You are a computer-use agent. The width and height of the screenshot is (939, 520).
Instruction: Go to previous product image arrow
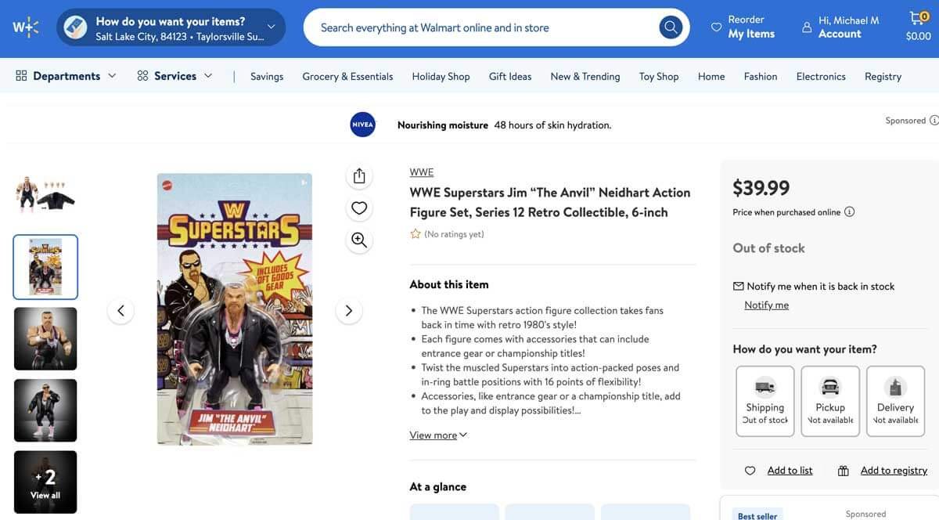[121, 311]
